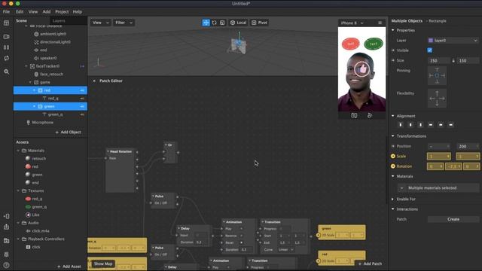Open the layout panel icon in the left sidebar

[x=6, y=23]
